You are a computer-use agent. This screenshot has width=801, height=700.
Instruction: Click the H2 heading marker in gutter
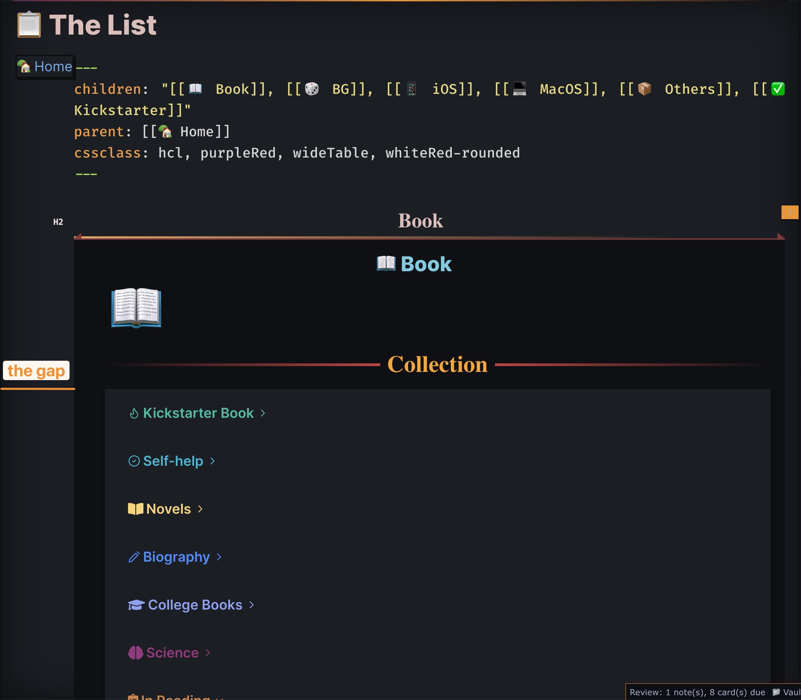coord(58,222)
